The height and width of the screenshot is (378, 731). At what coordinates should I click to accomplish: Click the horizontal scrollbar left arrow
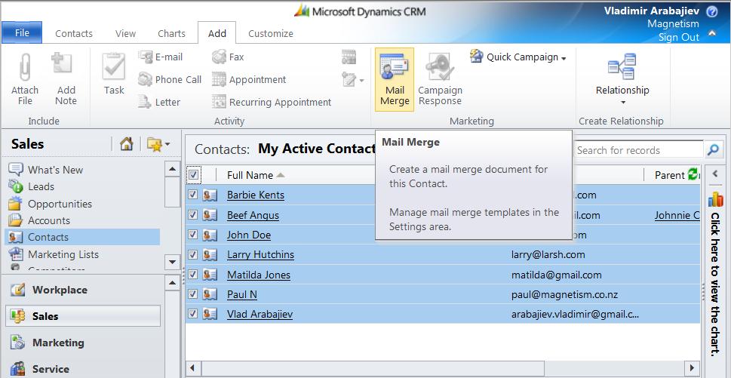[192, 367]
